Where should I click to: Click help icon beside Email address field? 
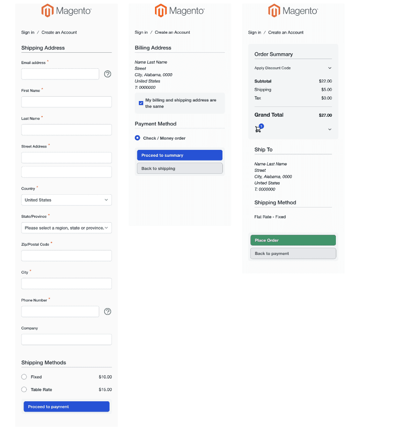pyautogui.click(x=108, y=74)
